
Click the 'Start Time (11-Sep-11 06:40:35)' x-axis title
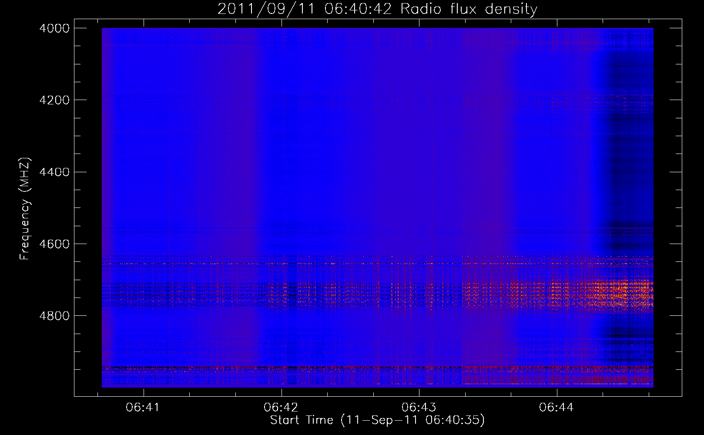point(377,420)
